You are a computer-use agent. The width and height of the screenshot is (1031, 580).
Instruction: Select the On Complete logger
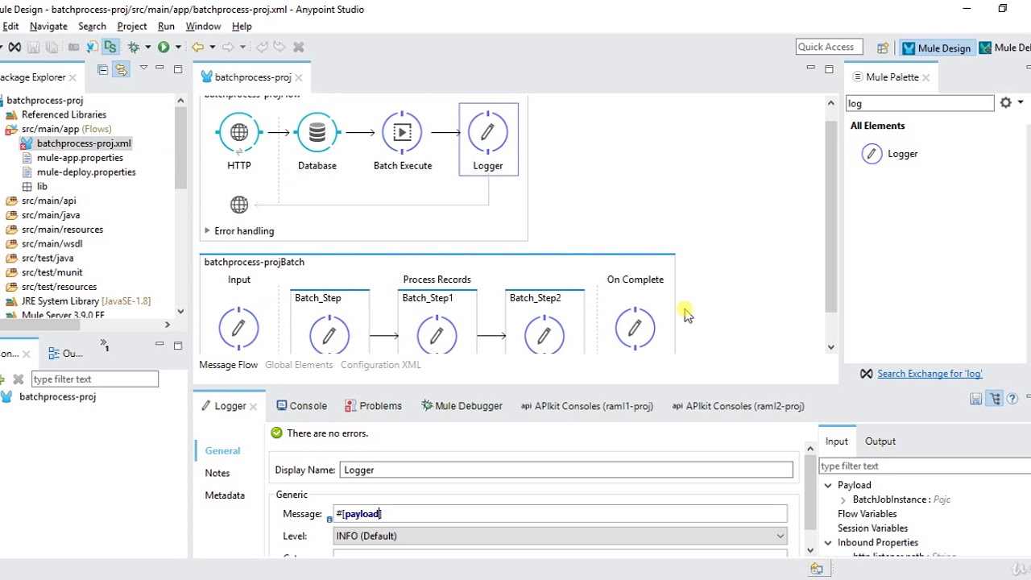(635, 328)
